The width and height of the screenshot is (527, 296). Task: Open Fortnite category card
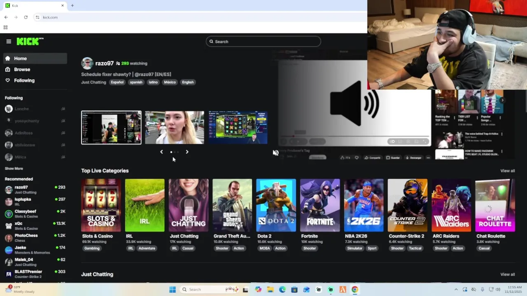pyautogui.click(x=320, y=205)
